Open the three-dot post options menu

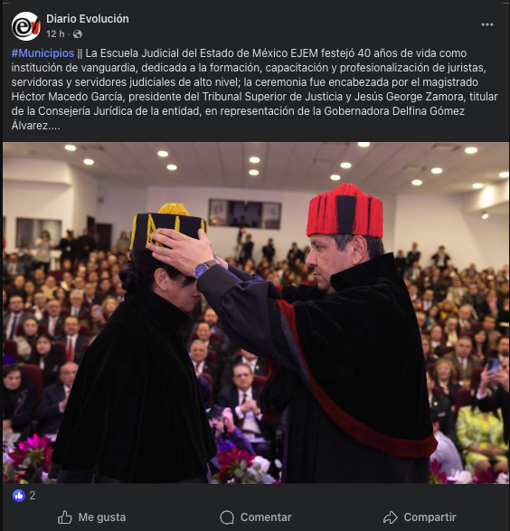(487, 24)
